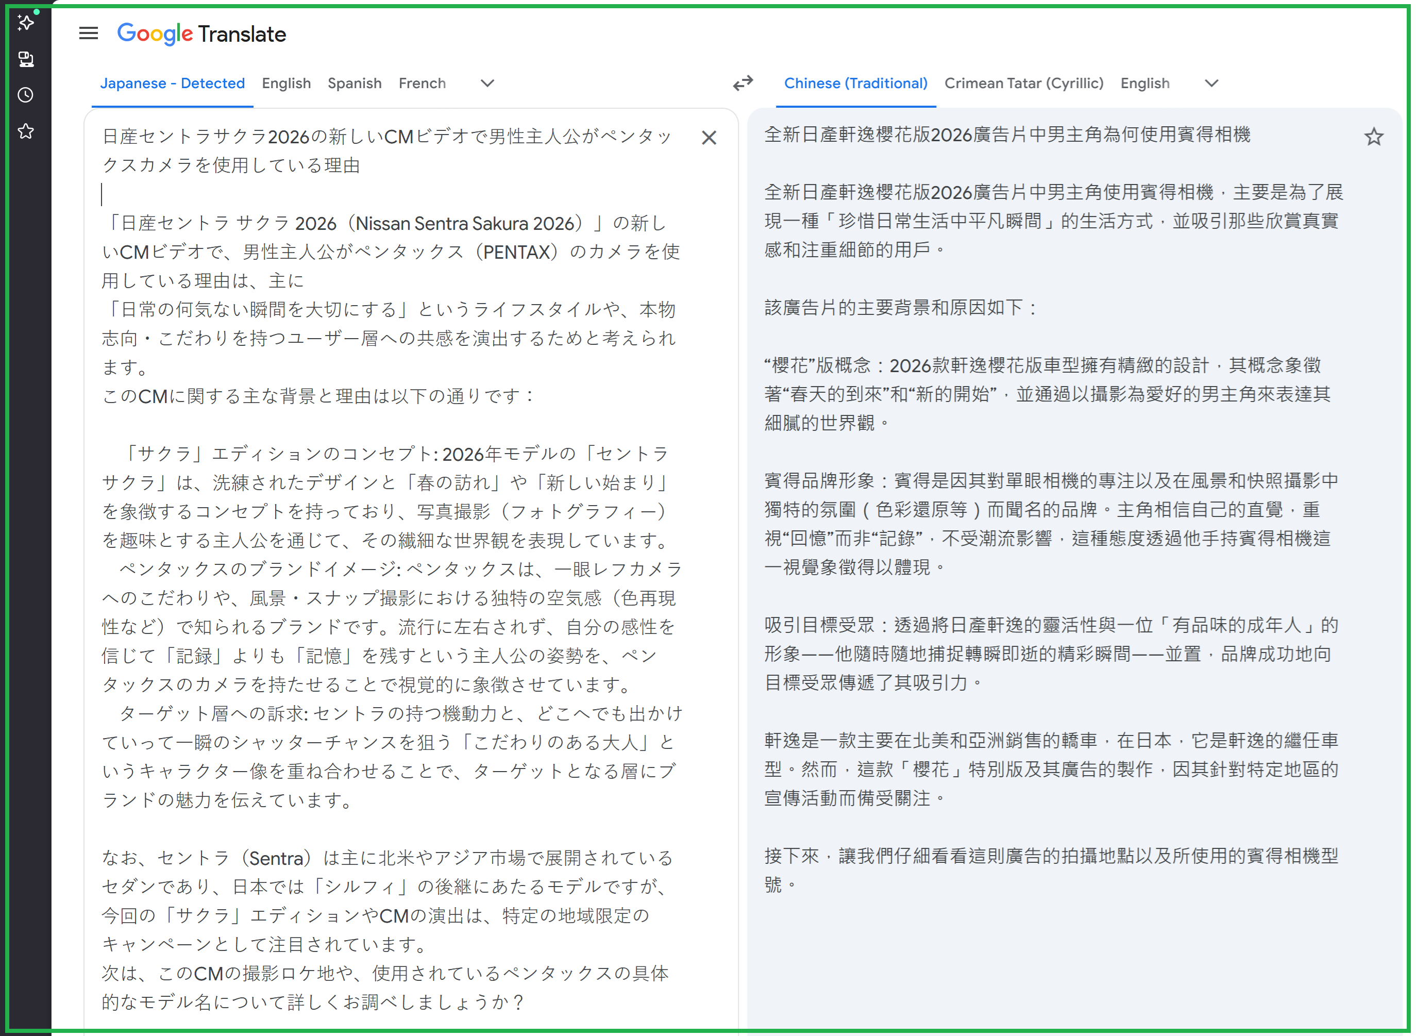Viewport: 1416px width, 1036px height.
Task: Click translated paragraph starting "接下來"
Action: [x=1051, y=870]
